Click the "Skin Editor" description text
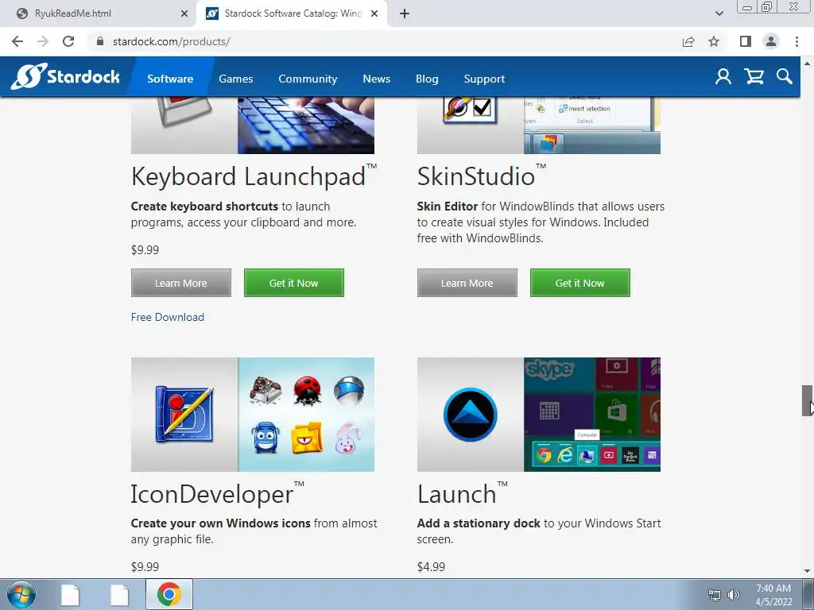814x610 pixels. tap(448, 207)
